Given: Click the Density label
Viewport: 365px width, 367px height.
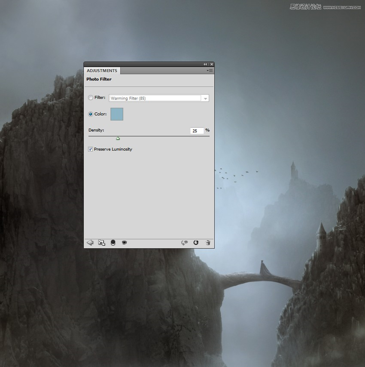Looking at the screenshot, I should click(x=96, y=130).
